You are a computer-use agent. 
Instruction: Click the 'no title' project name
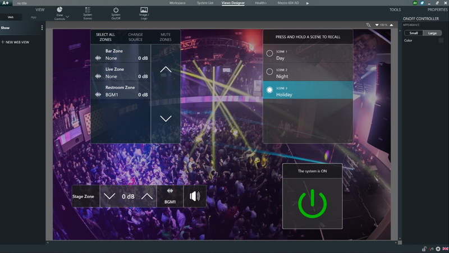tap(22, 3)
